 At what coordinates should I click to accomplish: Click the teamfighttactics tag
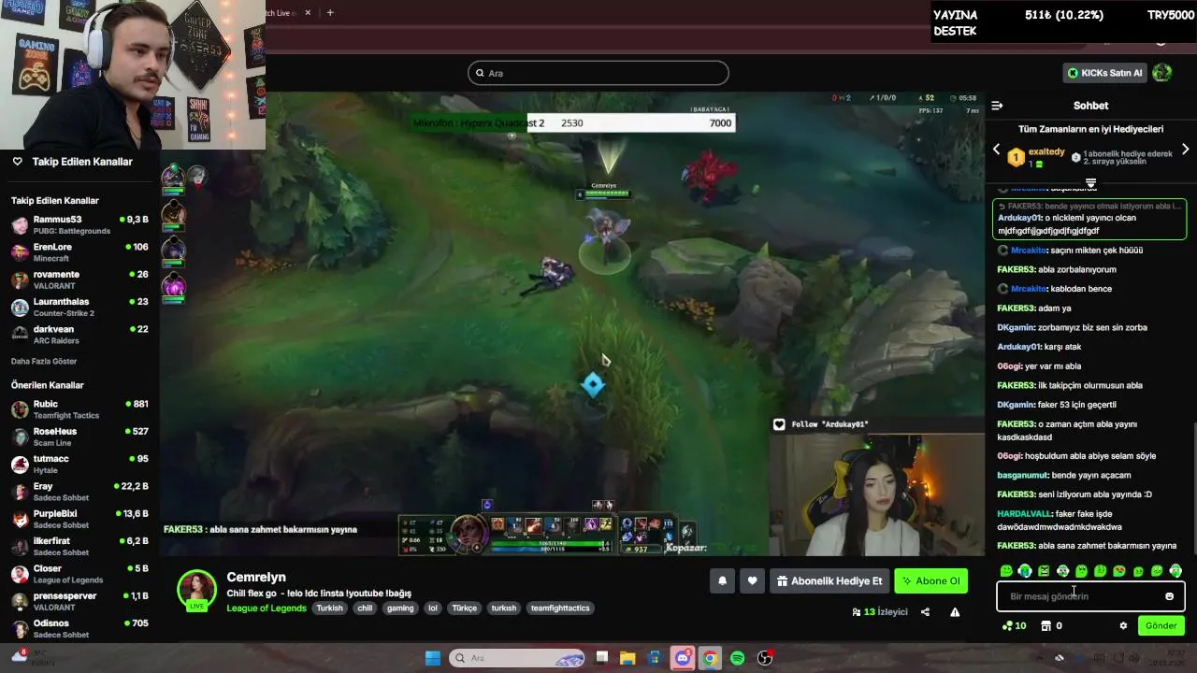coord(560,609)
